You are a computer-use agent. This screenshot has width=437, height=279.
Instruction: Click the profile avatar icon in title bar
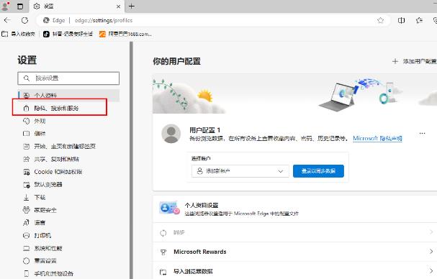pos(5,6)
